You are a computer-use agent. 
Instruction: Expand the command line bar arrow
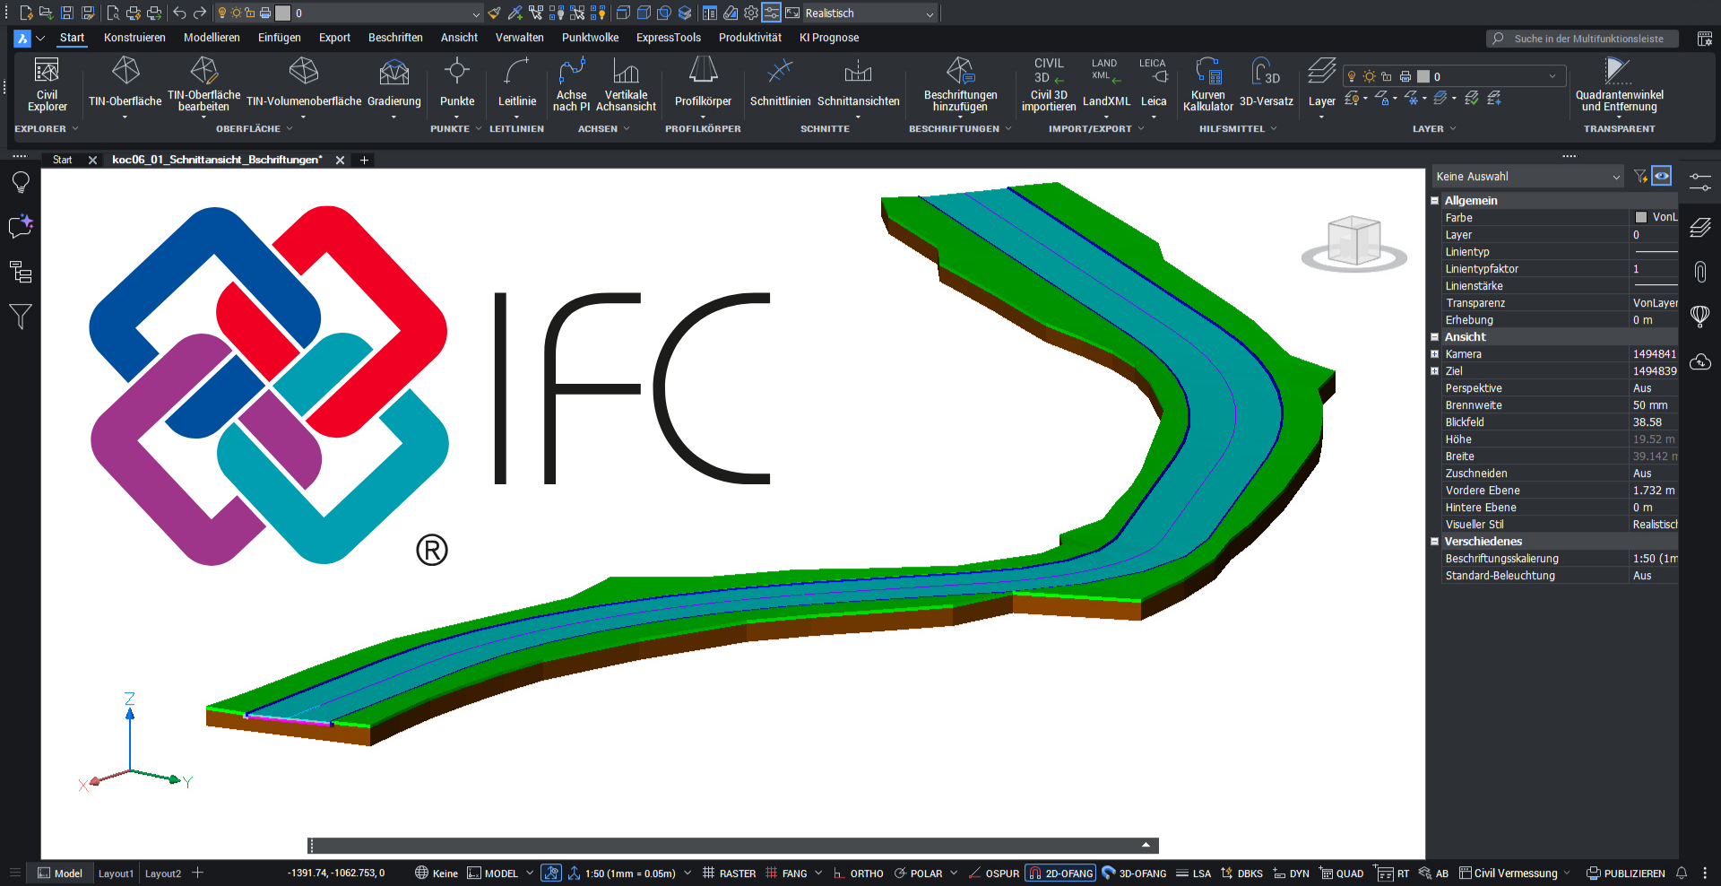[1146, 845]
